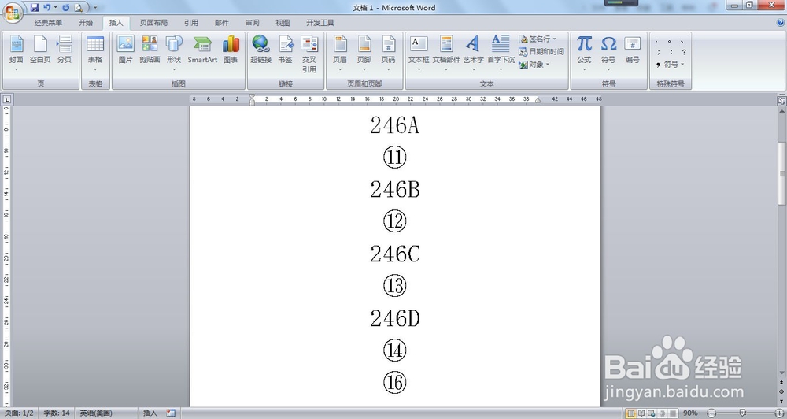787x419 pixels.
Task: Click the macro record icon in status bar
Action: pos(171,413)
